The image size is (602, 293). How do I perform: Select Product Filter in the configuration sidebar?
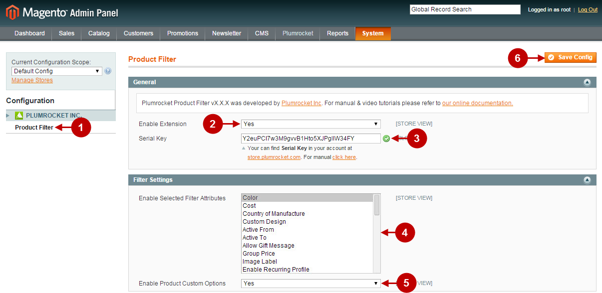click(34, 128)
